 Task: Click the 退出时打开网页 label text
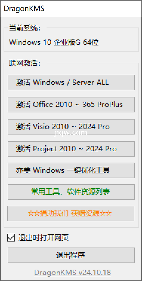[x=44, y=238]
